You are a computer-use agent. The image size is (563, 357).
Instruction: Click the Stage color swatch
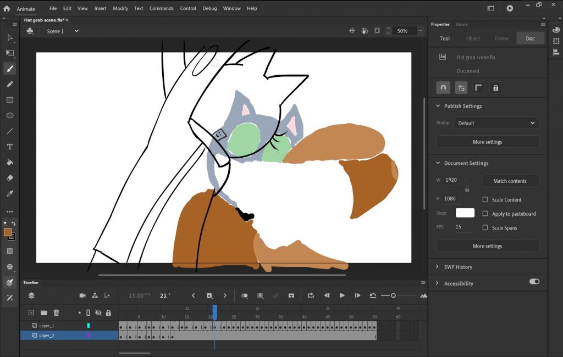point(465,213)
